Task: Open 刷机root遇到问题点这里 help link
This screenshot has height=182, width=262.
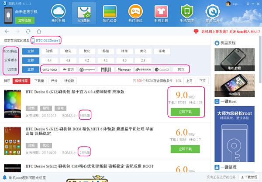Action: pyautogui.click(x=28, y=178)
